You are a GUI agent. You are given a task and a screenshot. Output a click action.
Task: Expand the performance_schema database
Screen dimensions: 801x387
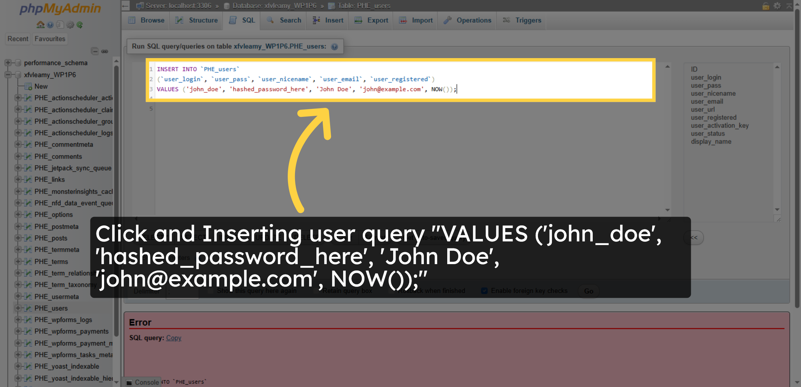click(x=8, y=63)
